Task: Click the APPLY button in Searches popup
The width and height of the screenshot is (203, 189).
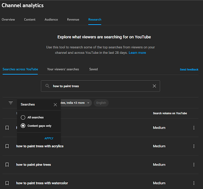Action: 49,138
